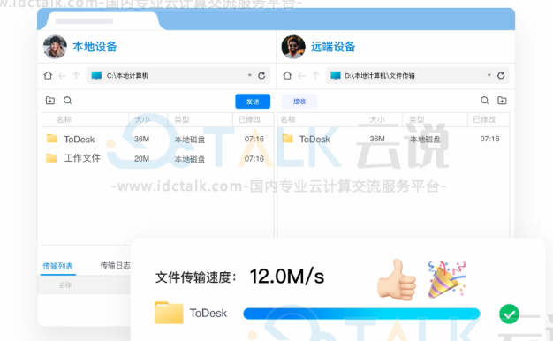553x341 pixels.
Task: Expand the remote path dropdown arrow
Action: (x=489, y=75)
